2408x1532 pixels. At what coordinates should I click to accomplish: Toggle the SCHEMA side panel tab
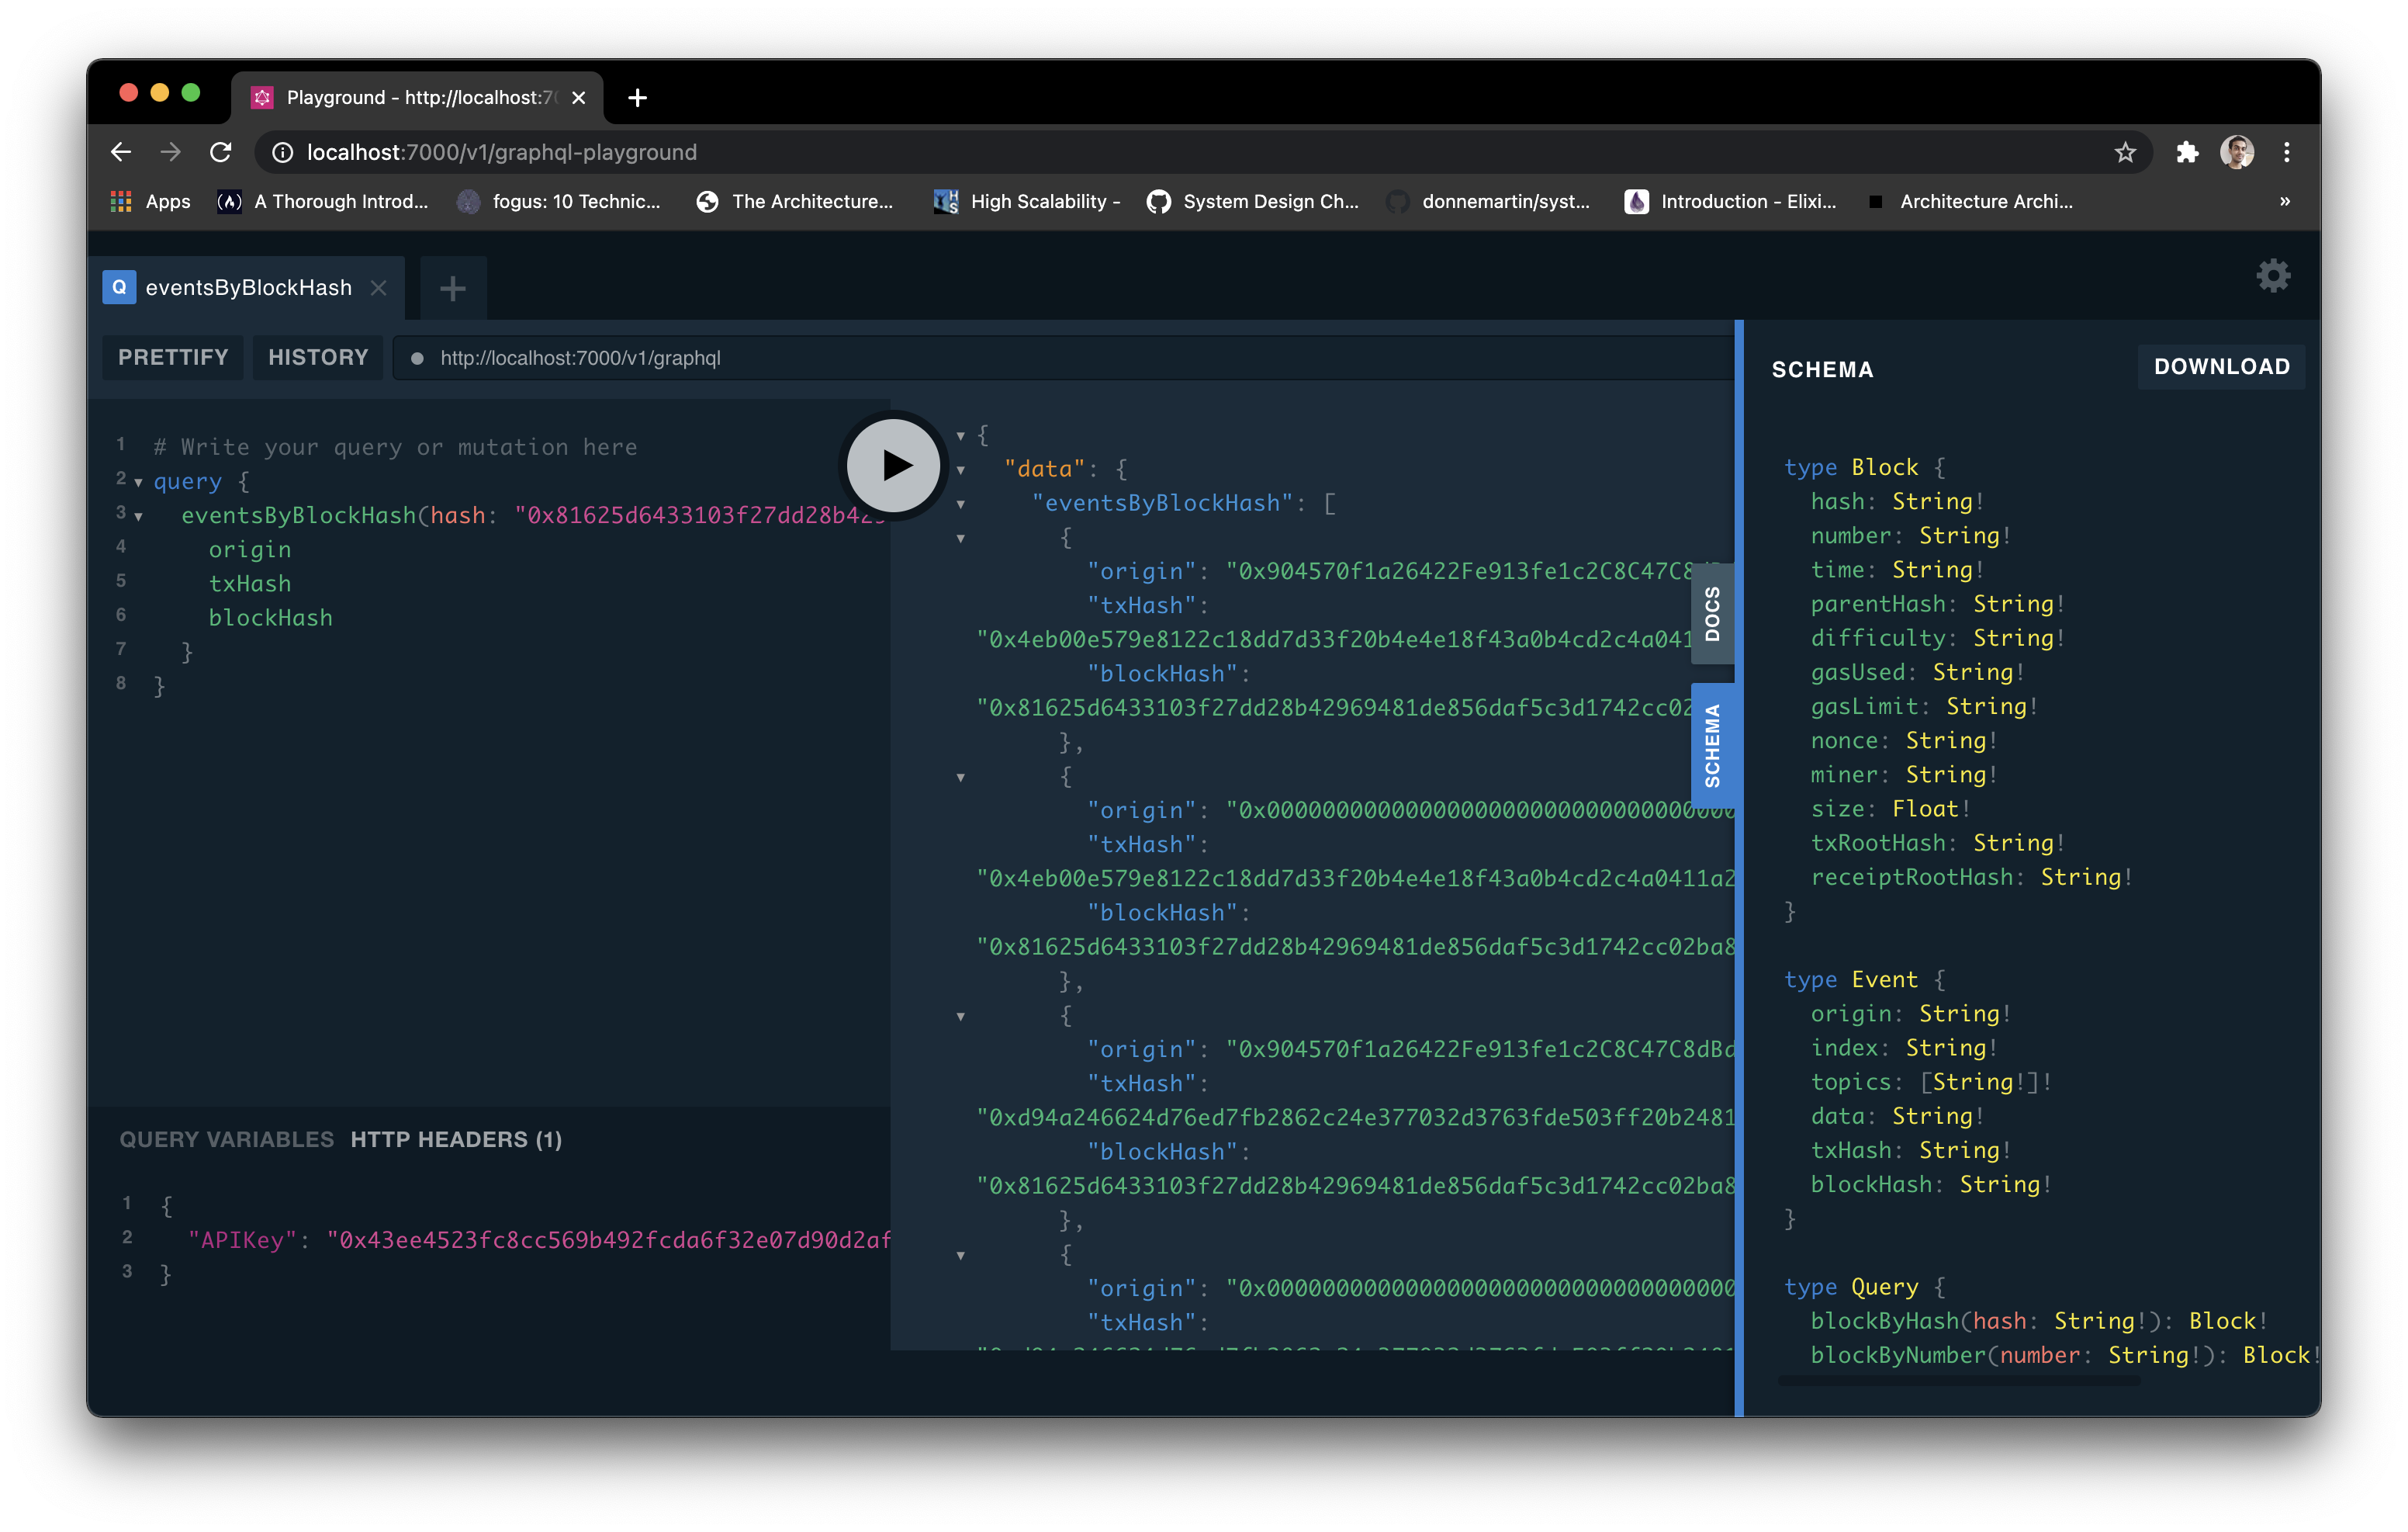click(1712, 746)
